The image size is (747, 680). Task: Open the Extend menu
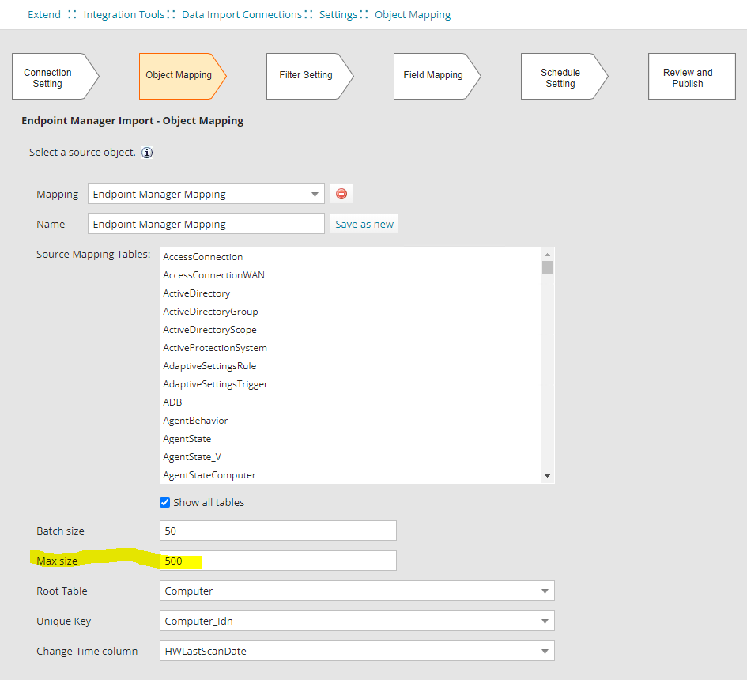[x=44, y=14]
